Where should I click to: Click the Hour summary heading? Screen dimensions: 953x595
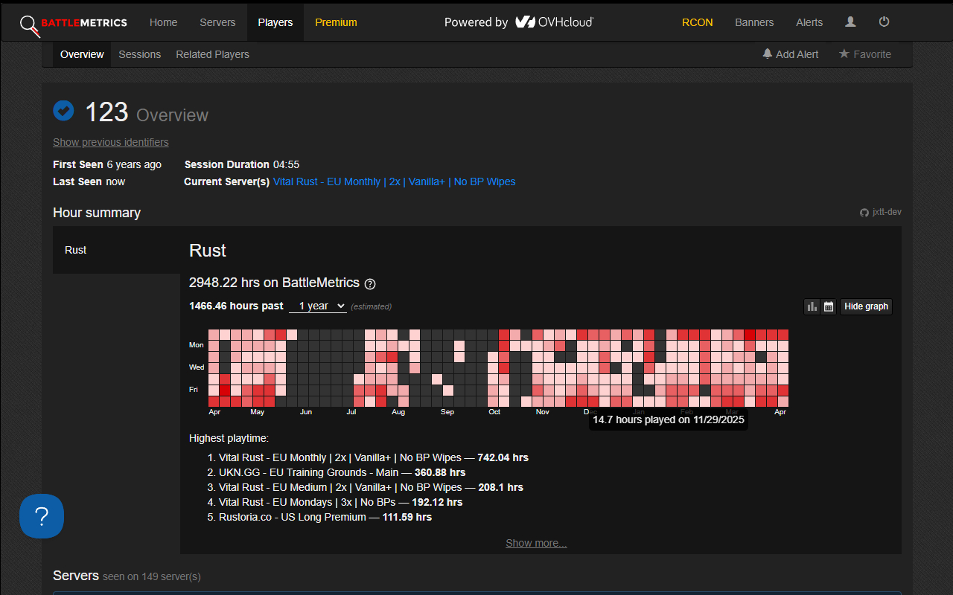tap(97, 213)
